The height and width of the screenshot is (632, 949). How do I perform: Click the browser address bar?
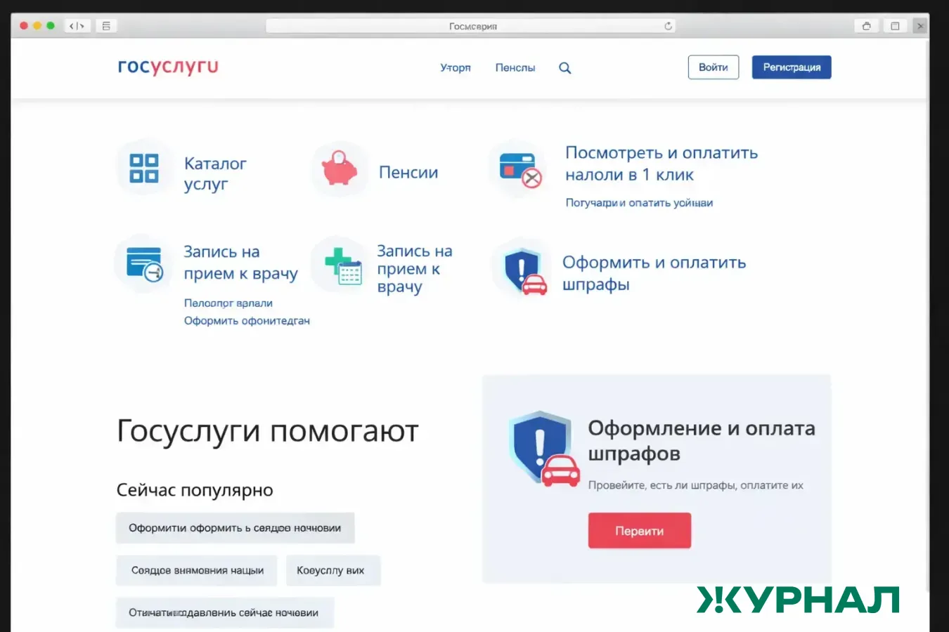click(x=471, y=25)
